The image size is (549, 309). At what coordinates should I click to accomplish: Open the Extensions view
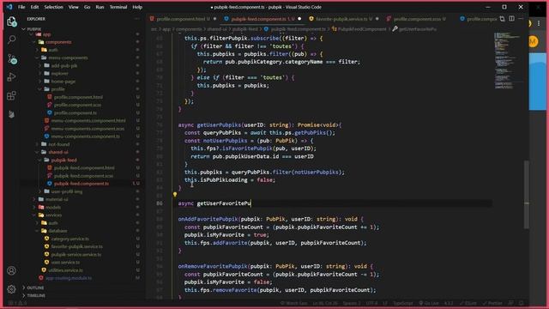tap(11, 95)
